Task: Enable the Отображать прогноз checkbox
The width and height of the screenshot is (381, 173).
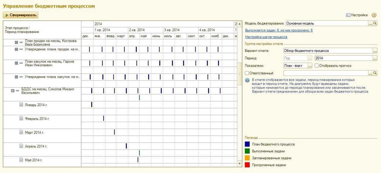Action: [317, 66]
